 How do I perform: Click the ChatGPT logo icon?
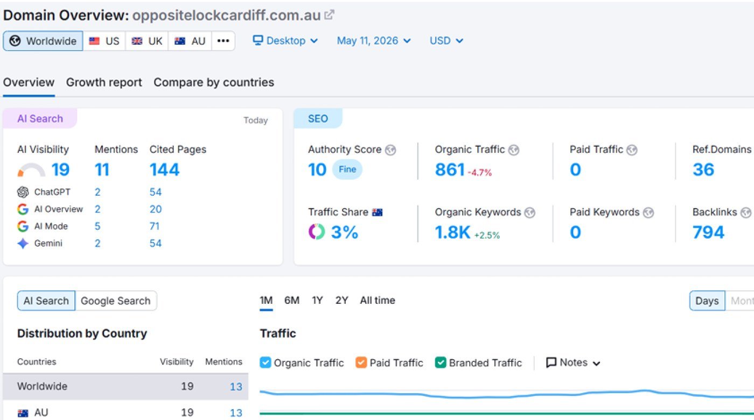click(23, 192)
